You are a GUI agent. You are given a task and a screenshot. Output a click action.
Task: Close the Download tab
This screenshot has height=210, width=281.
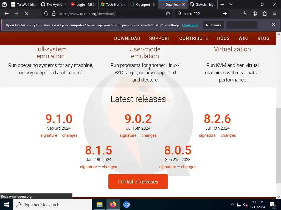[x=184, y=4]
